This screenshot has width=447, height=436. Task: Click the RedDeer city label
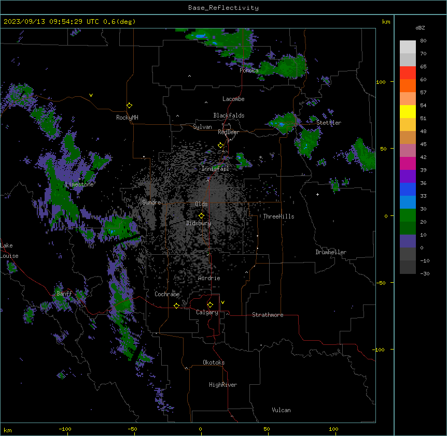[228, 132]
